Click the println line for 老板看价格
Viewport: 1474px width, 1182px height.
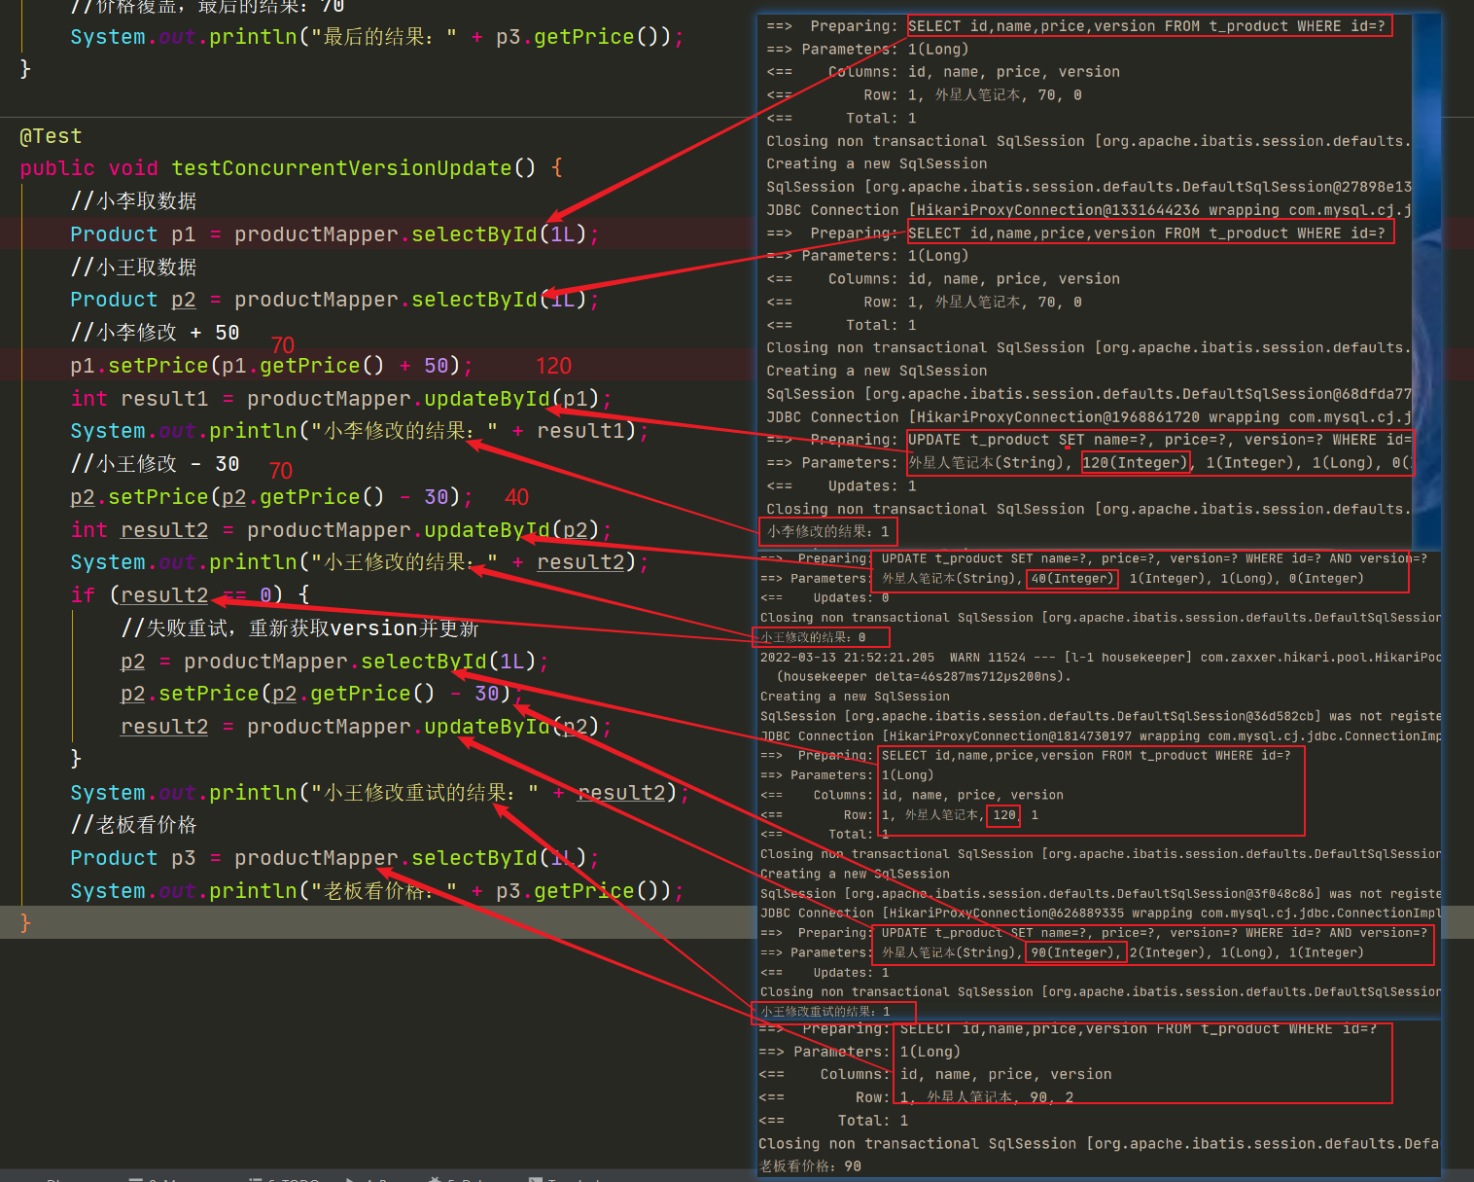[x=377, y=891]
